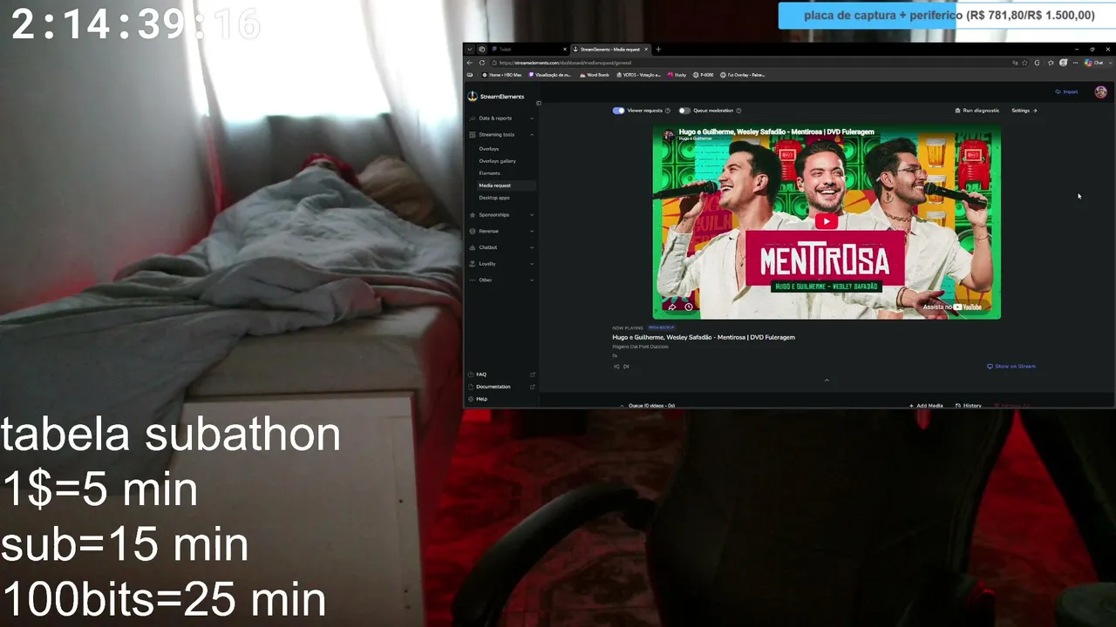Image resolution: width=1116 pixels, height=627 pixels.
Task: Click the StreamElements logo
Action: pyautogui.click(x=496, y=97)
